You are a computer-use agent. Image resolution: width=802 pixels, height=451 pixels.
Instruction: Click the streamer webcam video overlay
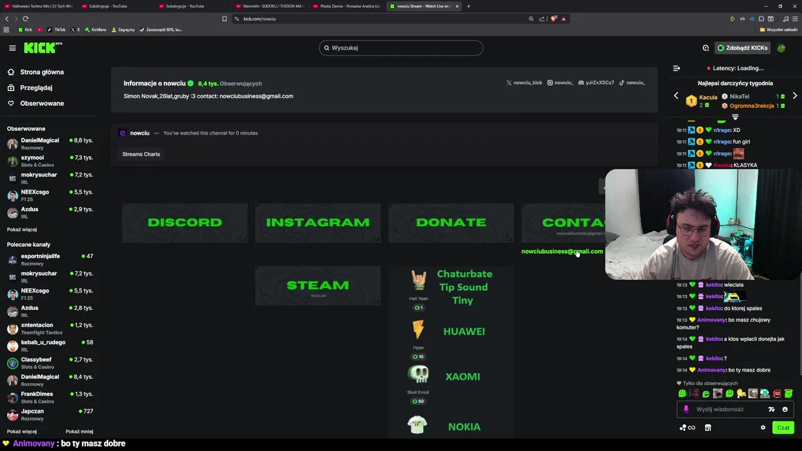tap(702, 224)
